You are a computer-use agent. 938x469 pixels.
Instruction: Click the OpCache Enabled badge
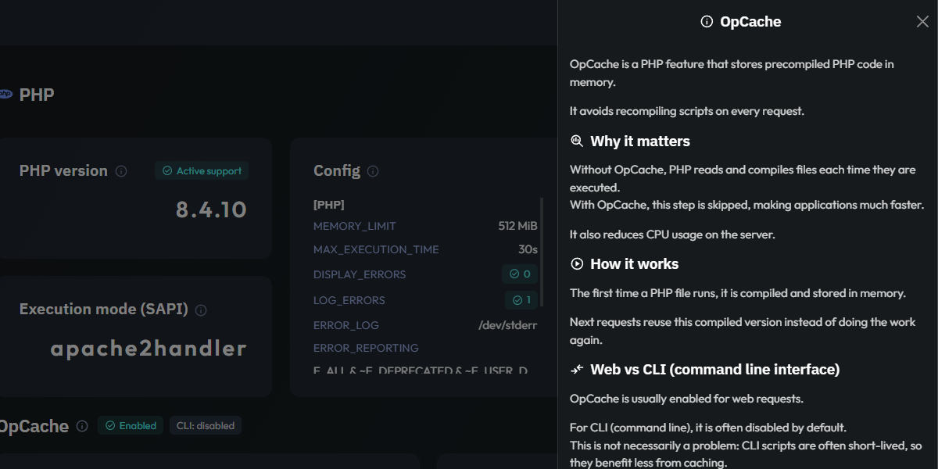click(x=131, y=426)
